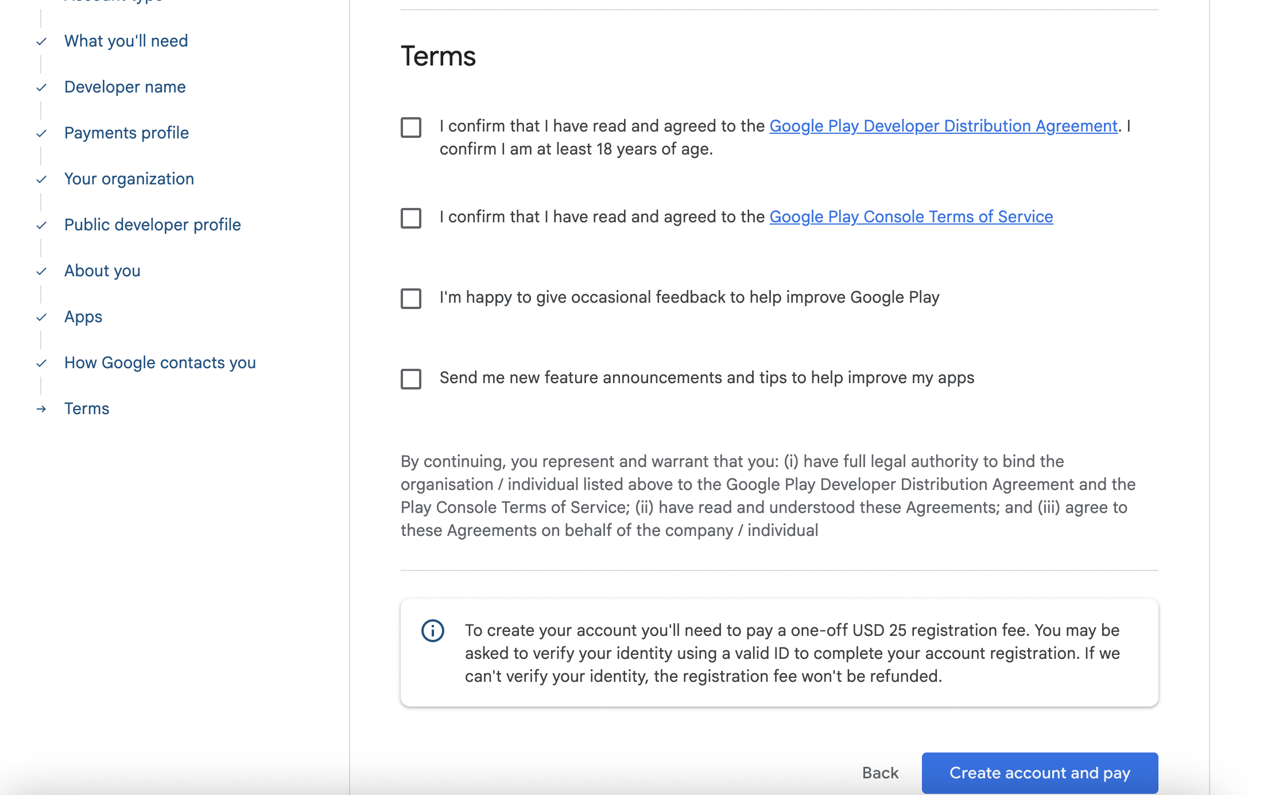
Task: Click the info icon in registration fee notice
Action: click(x=433, y=631)
